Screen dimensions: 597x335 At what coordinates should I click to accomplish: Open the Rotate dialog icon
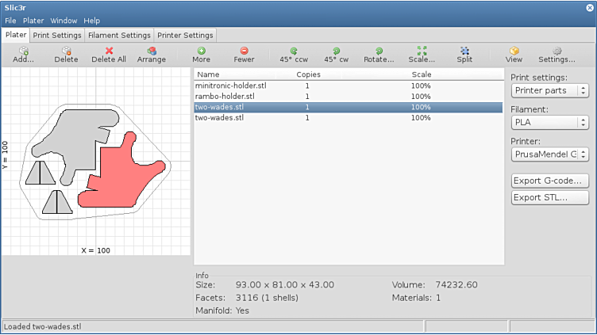(379, 51)
